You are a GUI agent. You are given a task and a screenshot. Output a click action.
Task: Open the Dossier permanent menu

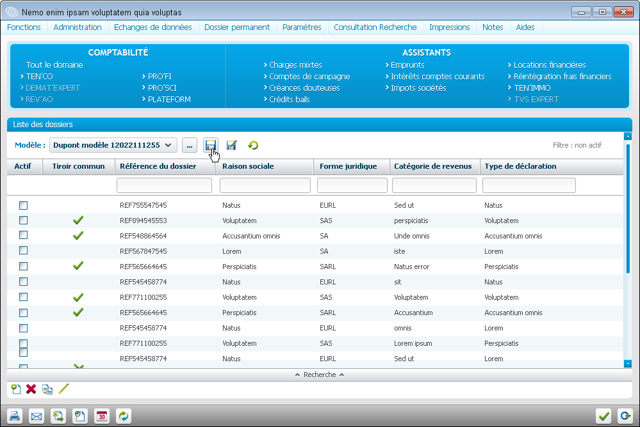click(x=237, y=27)
